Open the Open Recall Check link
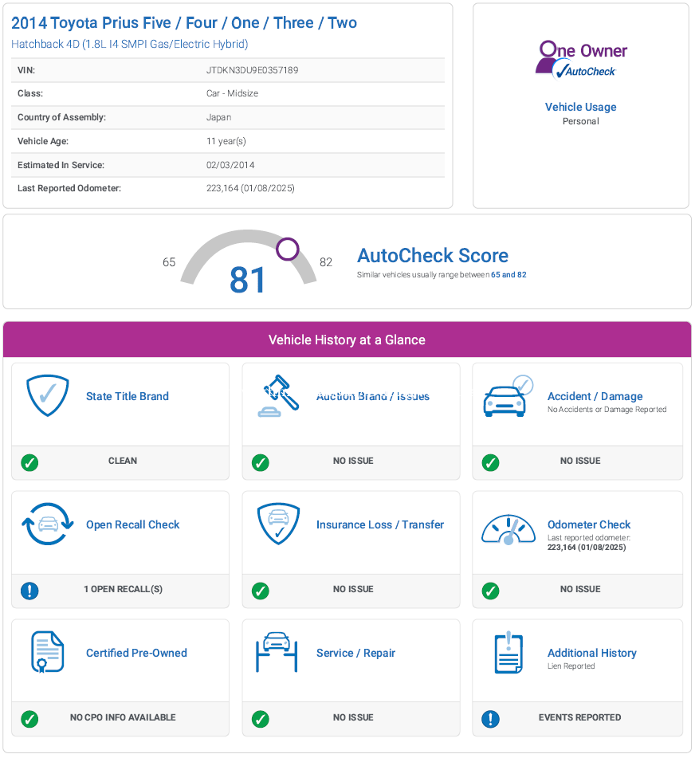Image resolution: width=695 pixels, height=758 pixels. [132, 524]
